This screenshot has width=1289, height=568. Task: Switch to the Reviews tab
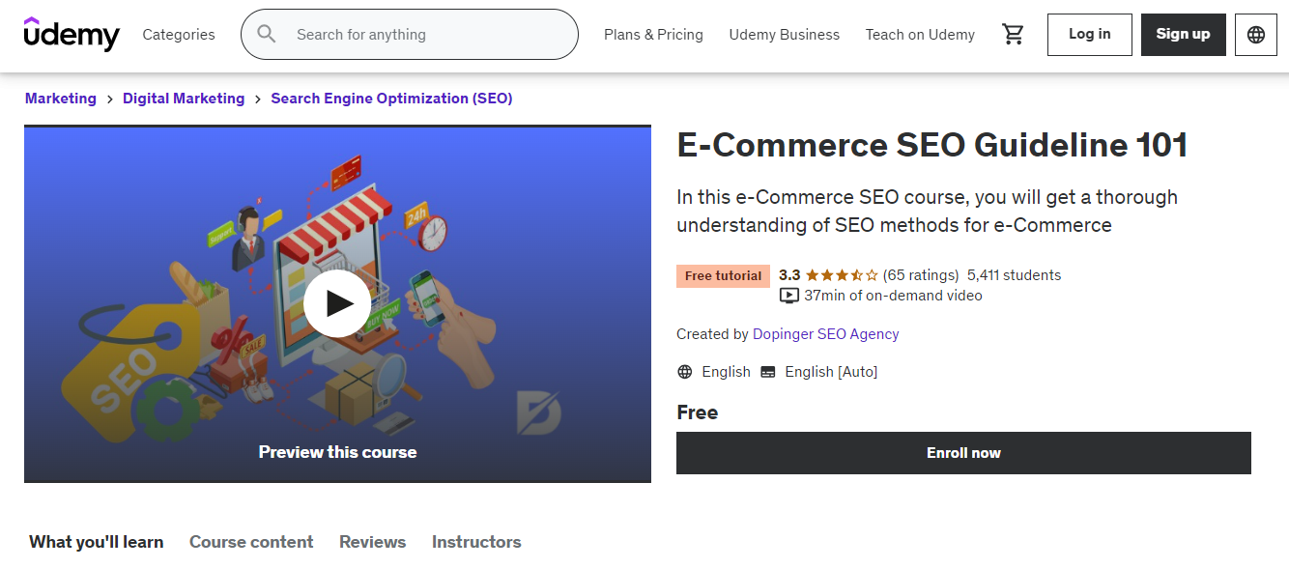click(x=373, y=542)
